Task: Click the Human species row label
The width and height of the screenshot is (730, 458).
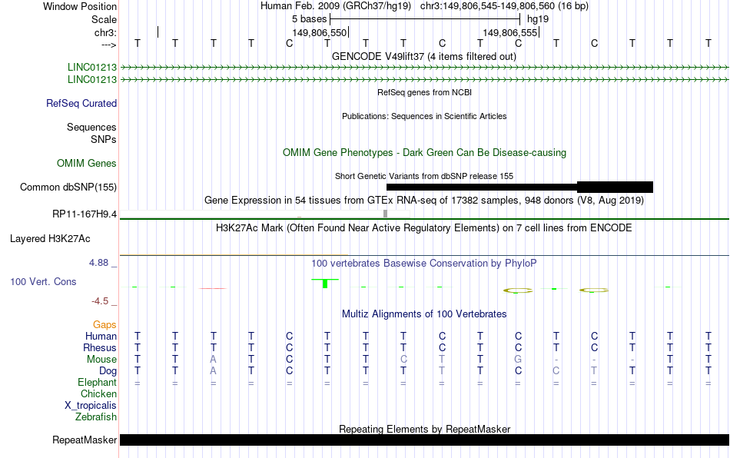Action: (x=101, y=336)
